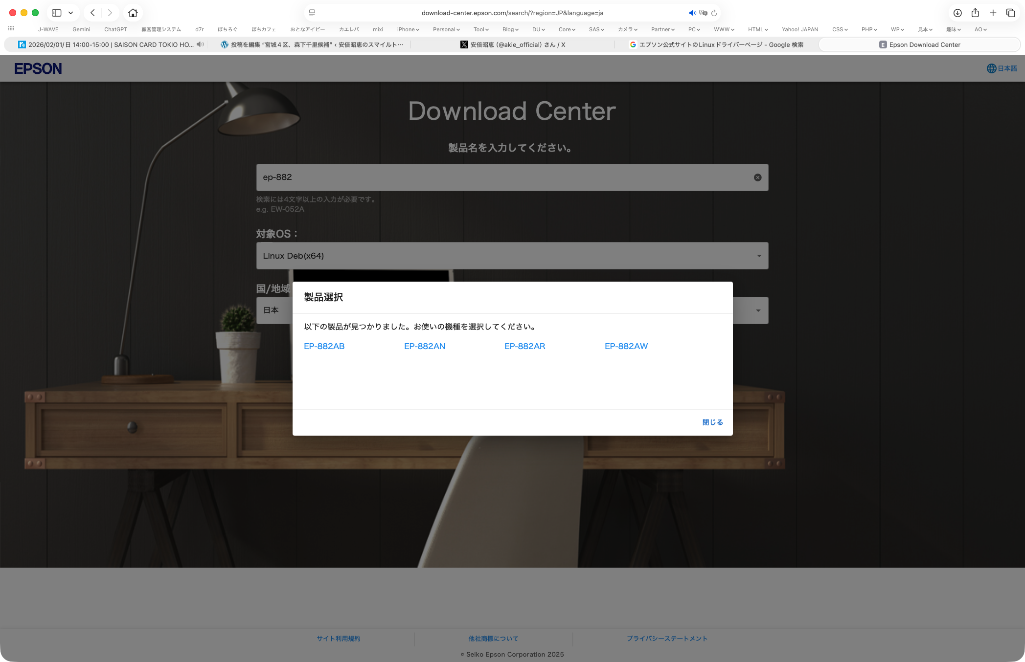Go to the home page icon
This screenshot has width=1025, height=662.
133,13
